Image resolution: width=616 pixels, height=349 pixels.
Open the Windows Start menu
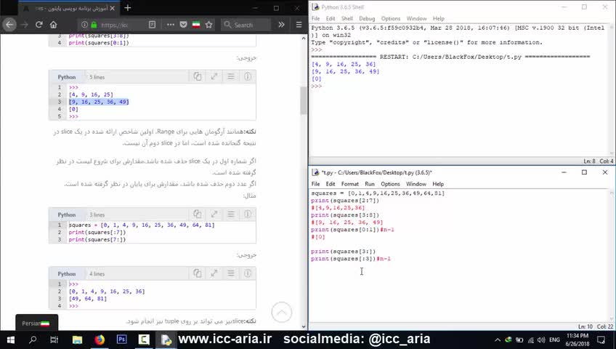click(x=11, y=340)
